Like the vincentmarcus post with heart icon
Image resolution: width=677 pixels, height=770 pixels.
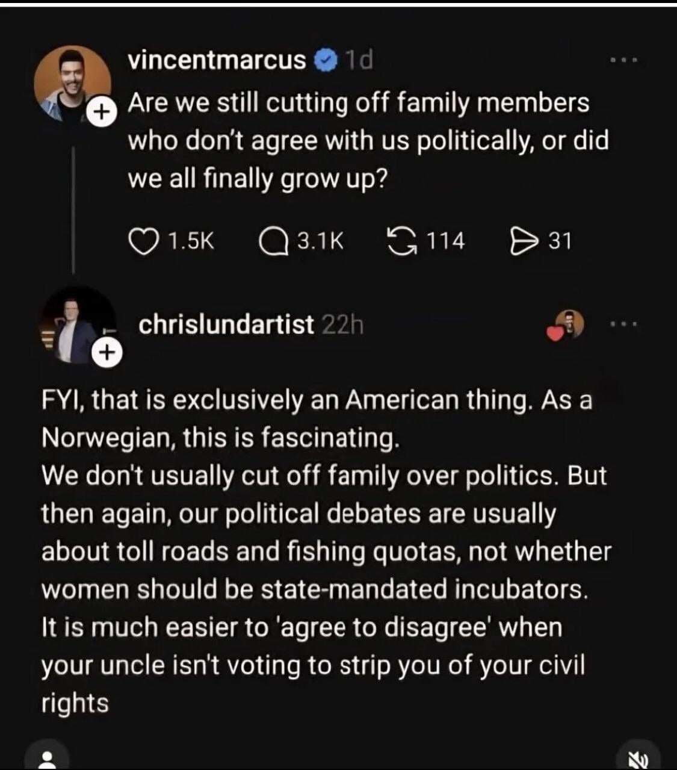pos(142,241)
